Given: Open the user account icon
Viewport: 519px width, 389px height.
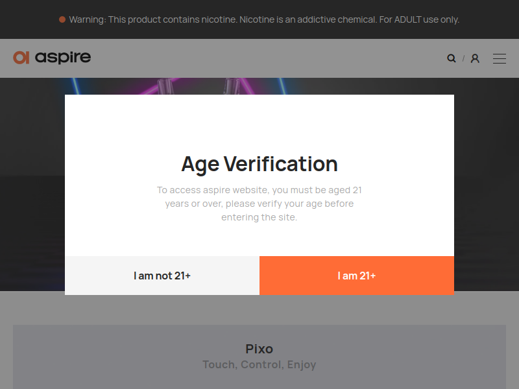Looking at the screenshot, I should pyautogui.click(x=475, y=58).
